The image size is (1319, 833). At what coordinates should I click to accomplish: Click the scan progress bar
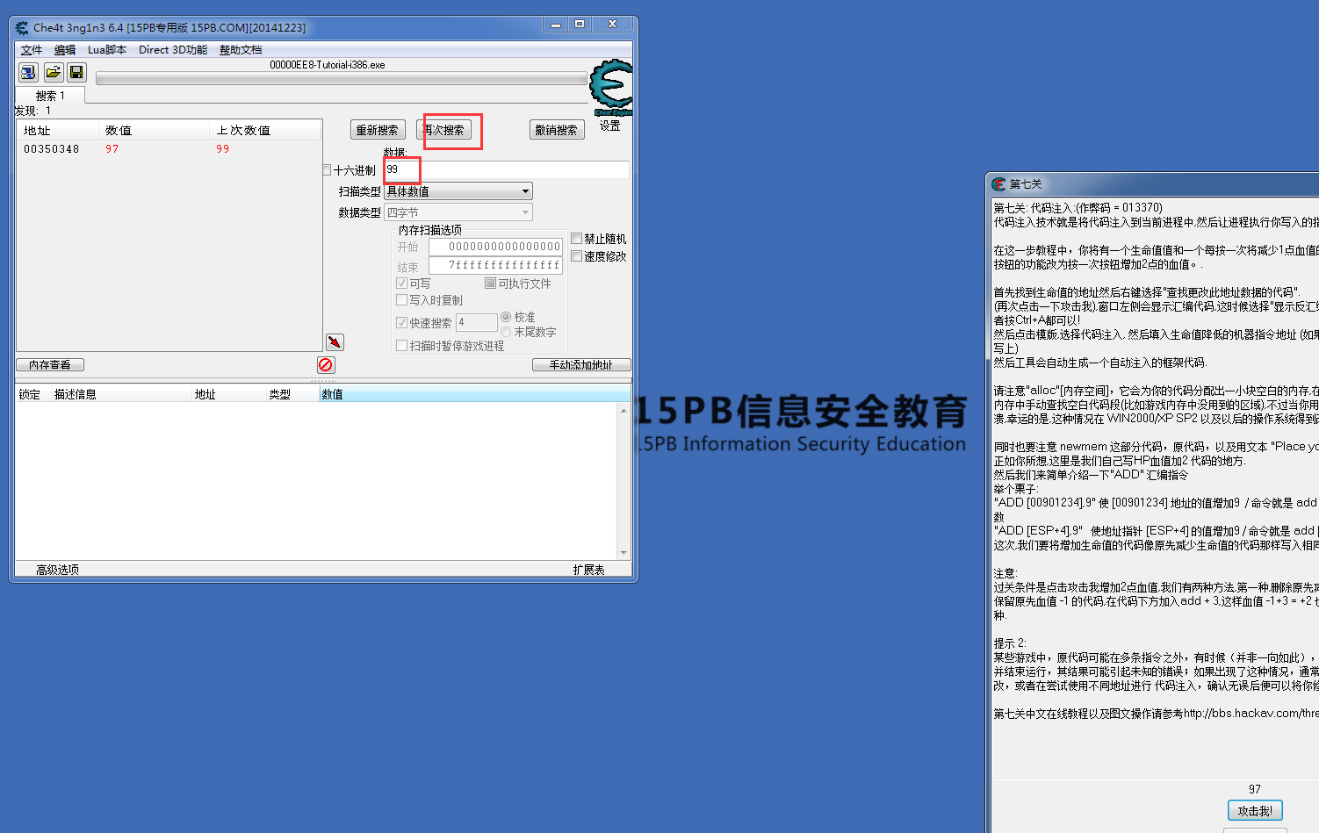tap(341, 79)
